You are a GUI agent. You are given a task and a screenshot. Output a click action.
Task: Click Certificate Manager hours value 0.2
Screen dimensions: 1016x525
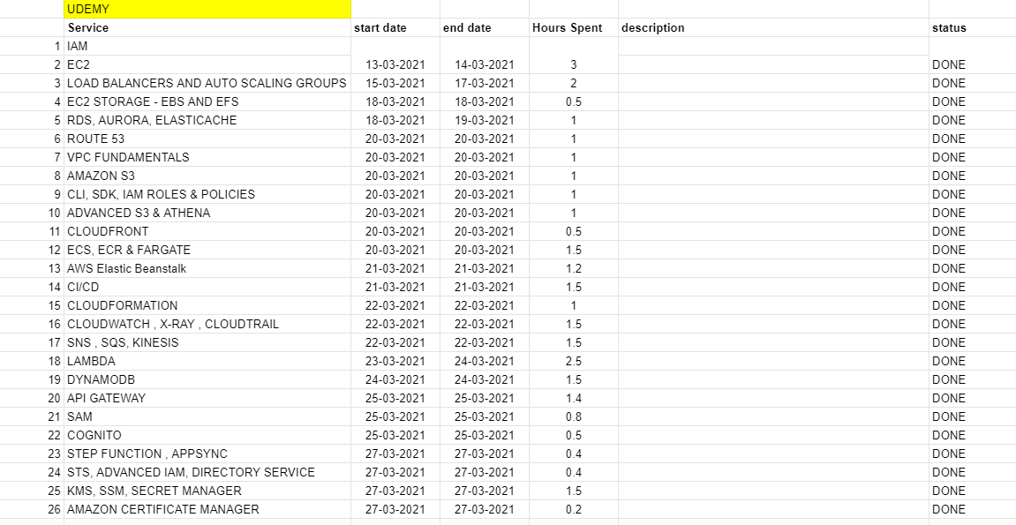pos(574,509)
